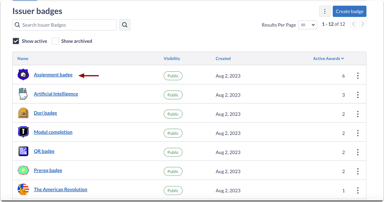Click the search magnifier button
The width and height of the screenshot is (384, 202).
point(124,25)
